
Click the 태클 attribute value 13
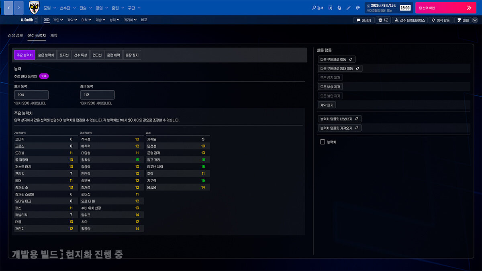(x=71, y=222)
